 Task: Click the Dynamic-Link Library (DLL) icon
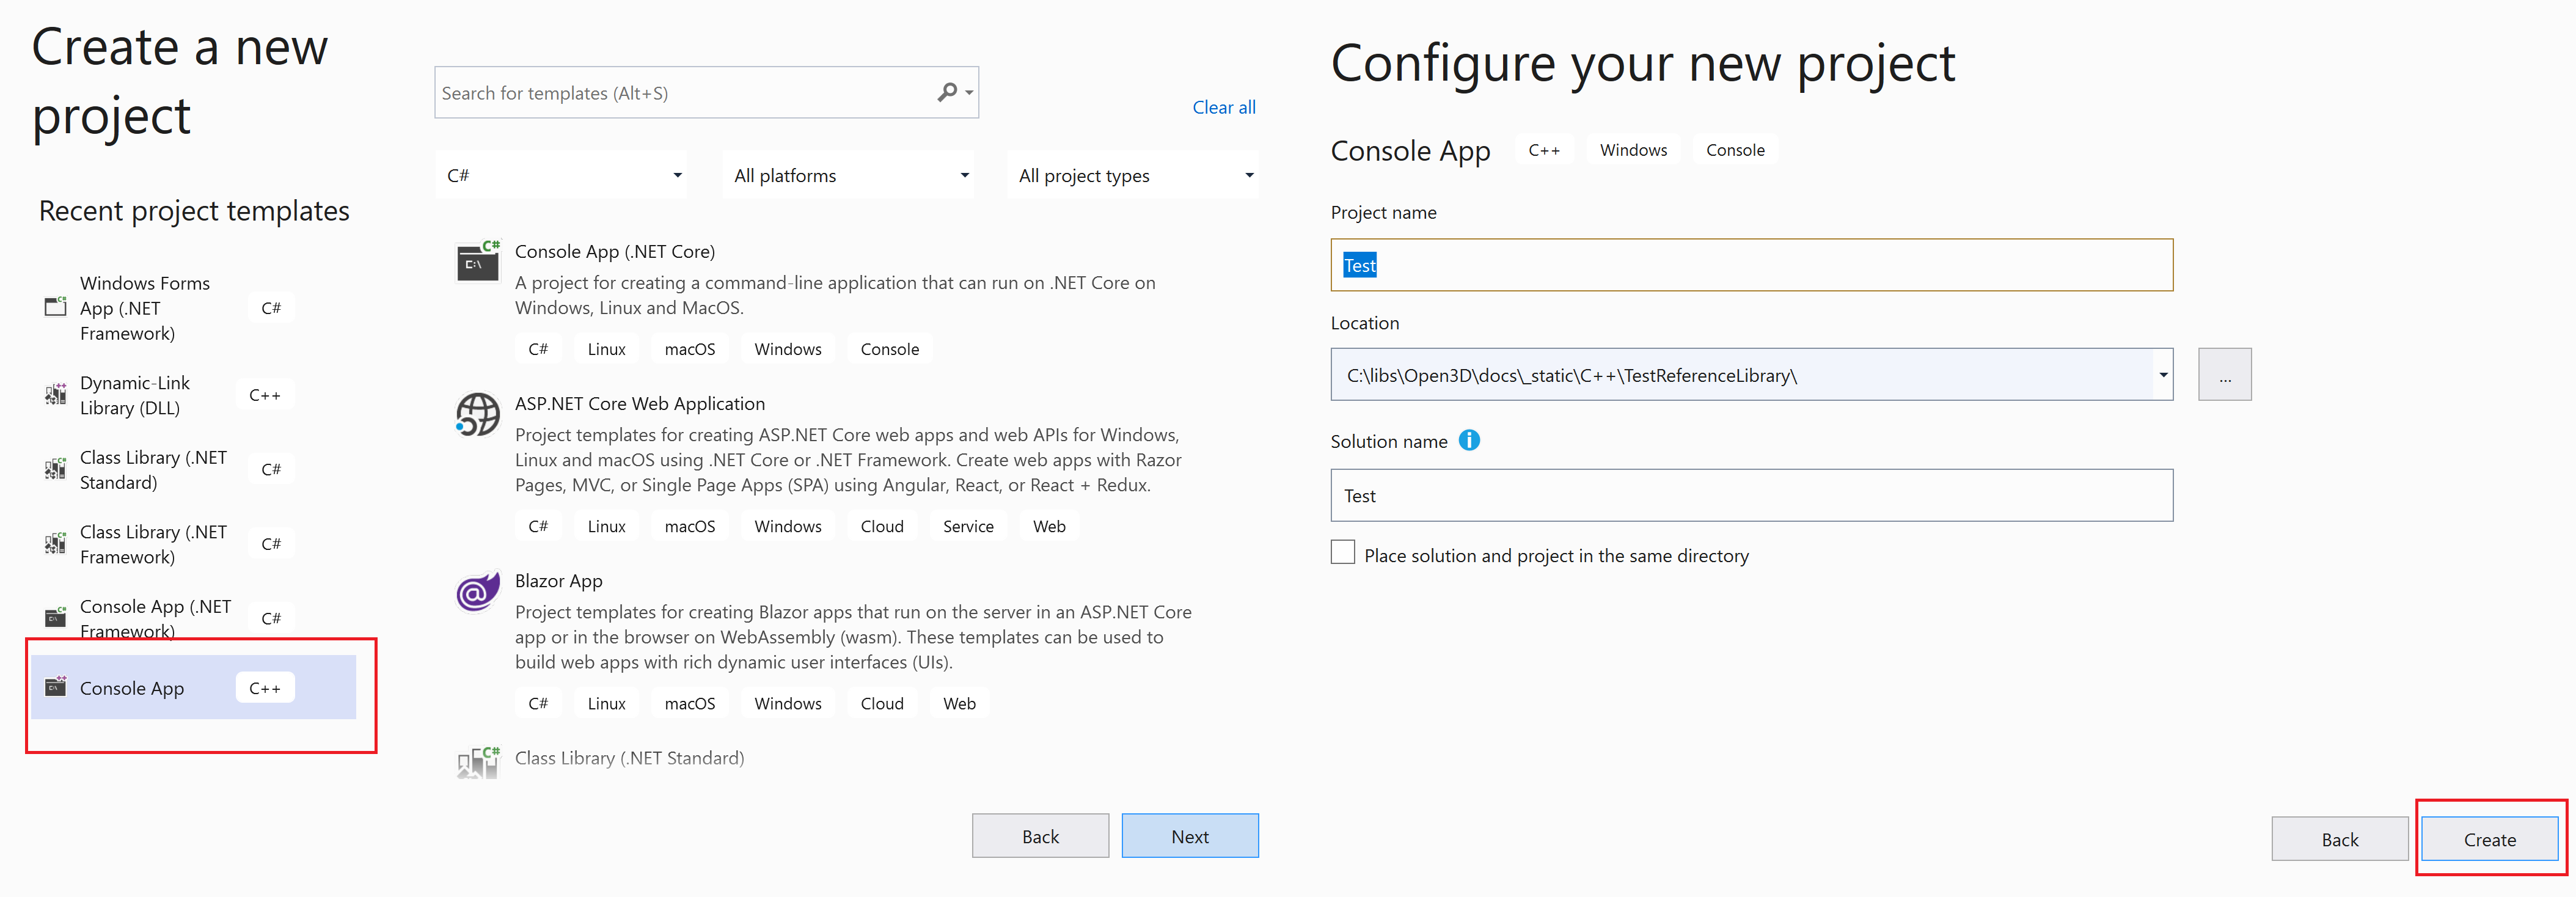coord(55,394)
